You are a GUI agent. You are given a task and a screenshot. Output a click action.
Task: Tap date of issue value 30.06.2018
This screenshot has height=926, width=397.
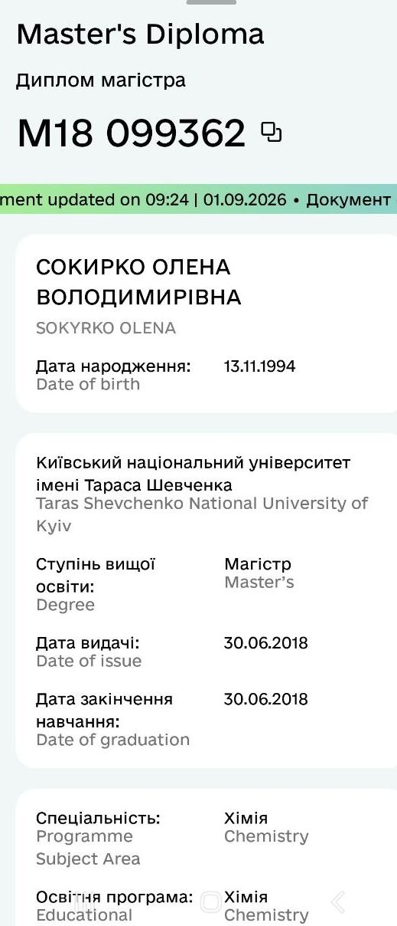(265, 642)
